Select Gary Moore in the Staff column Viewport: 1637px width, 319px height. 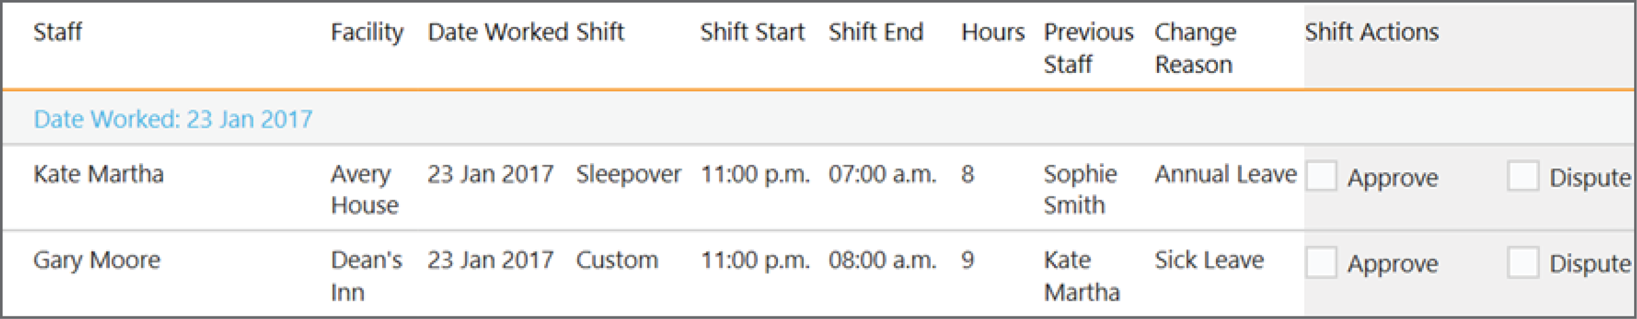point(97,260)
